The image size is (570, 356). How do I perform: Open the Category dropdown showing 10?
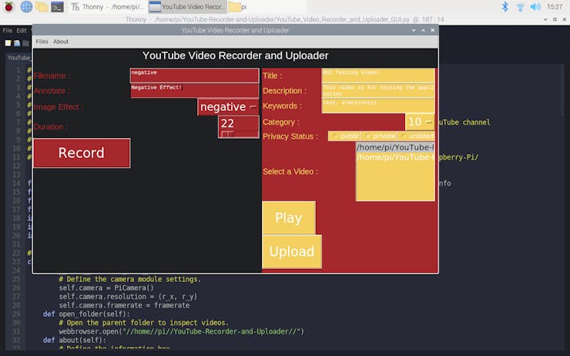click(420, 122)
